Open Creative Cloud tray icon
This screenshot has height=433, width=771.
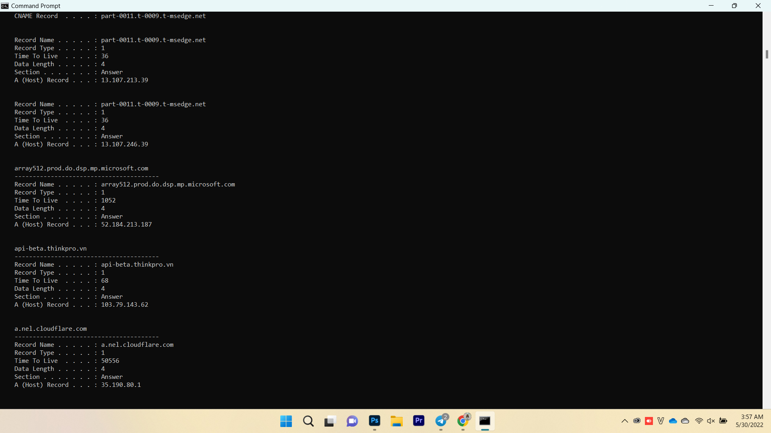pyautogui.click(x=637, y=421)
